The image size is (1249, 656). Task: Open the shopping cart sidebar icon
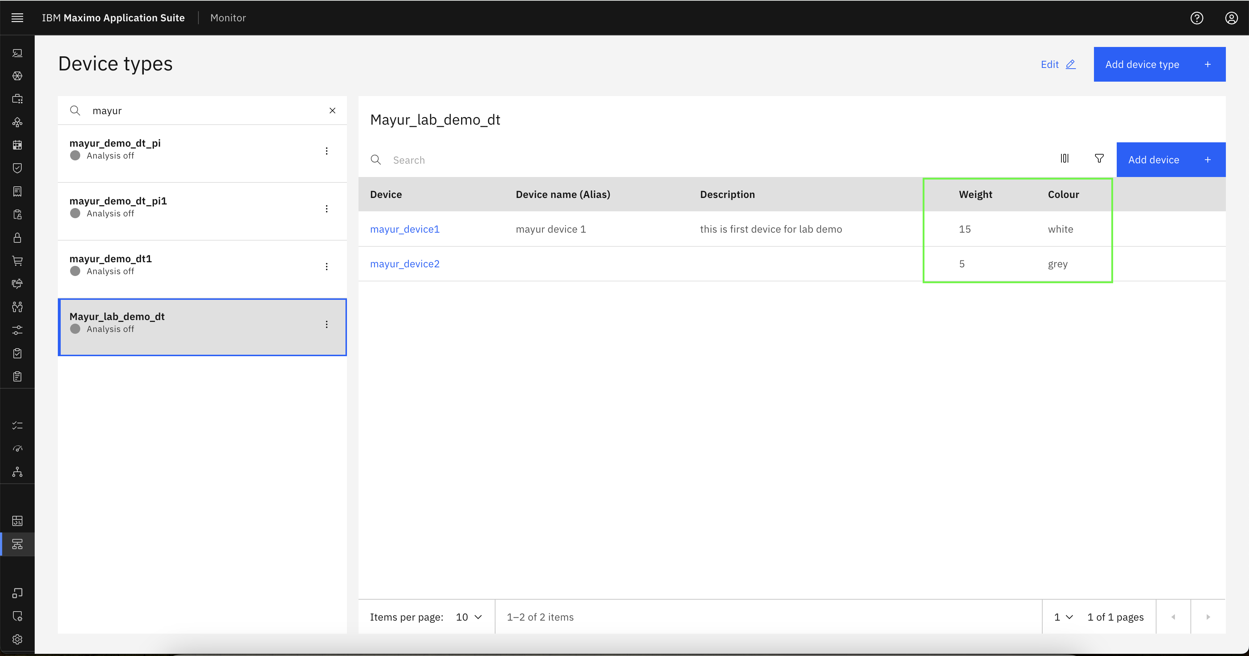pos(17,261)
